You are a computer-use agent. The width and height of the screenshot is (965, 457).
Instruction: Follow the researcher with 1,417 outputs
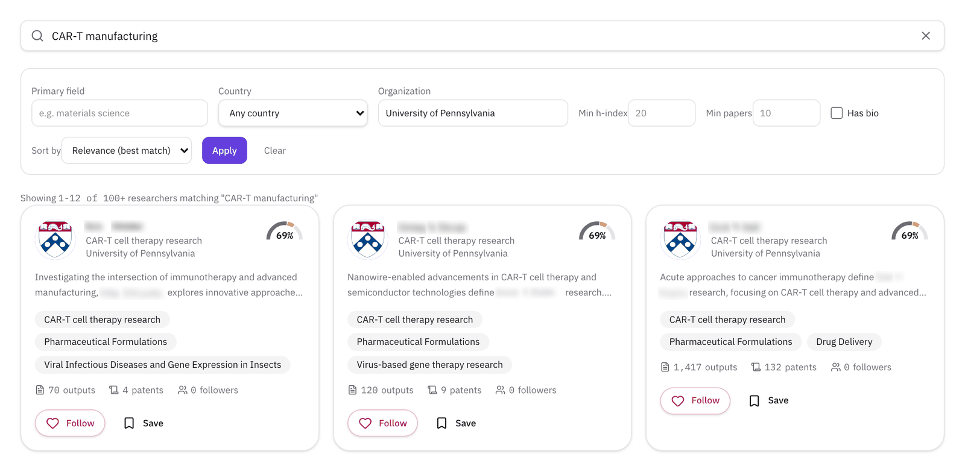pyautogui.click(x=695, y=401)
